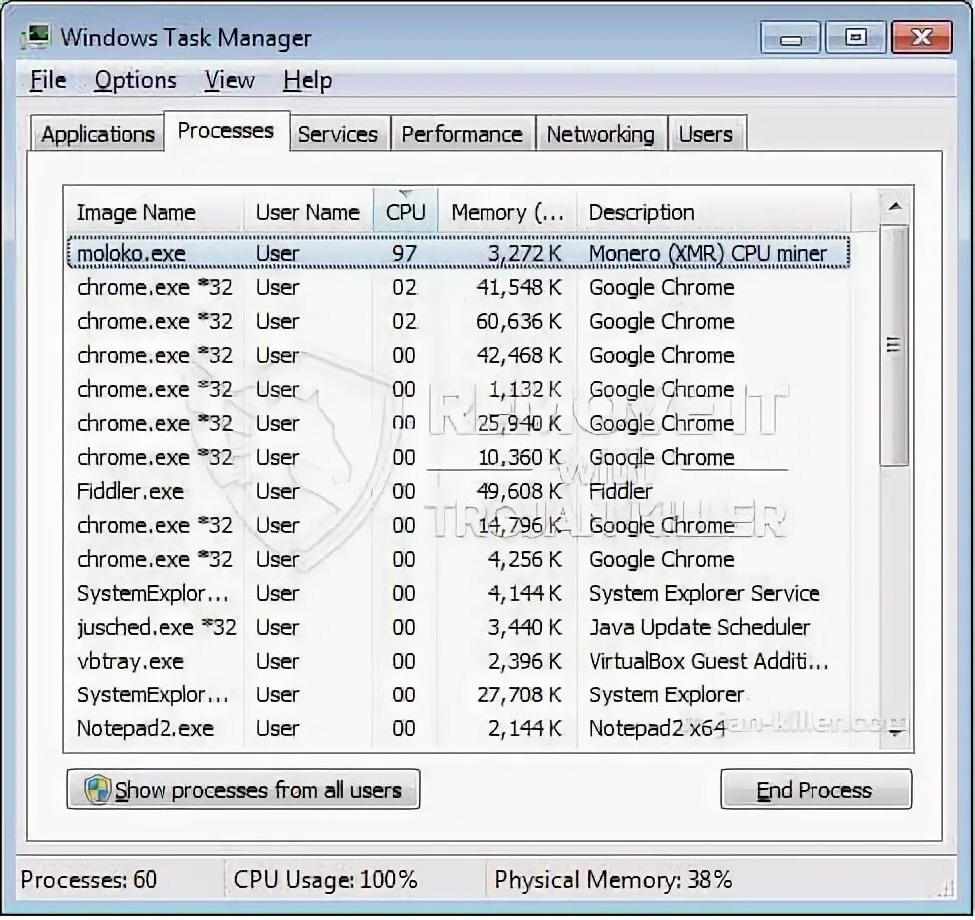The image size is (975, 920).
Task: Select chrome.exe row using 1,132 K
Action: [x=459, y=390]
